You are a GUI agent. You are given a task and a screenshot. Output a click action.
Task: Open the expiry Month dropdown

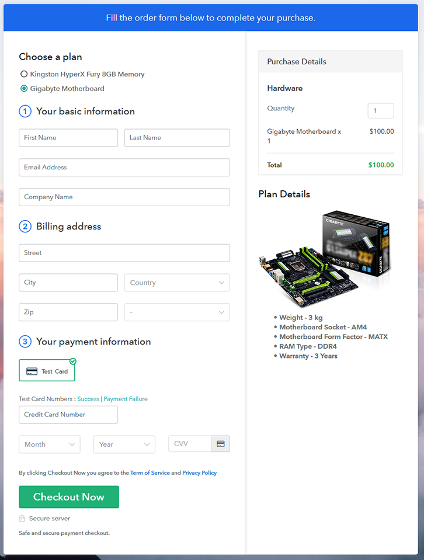[x=49, y=444]
